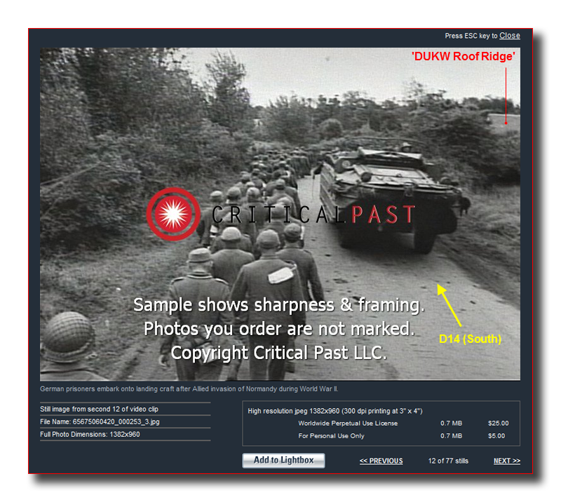
Task: Click Still image from second 12 text
Action: pos(99,409)
